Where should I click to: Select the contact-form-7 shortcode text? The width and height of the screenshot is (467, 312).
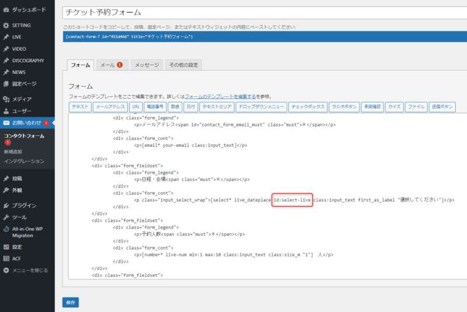[130, 37]
